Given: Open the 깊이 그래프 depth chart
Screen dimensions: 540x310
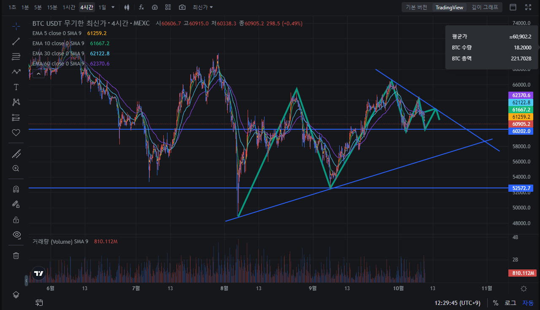Looking at the screenshot, I should [x=485, y=7].
